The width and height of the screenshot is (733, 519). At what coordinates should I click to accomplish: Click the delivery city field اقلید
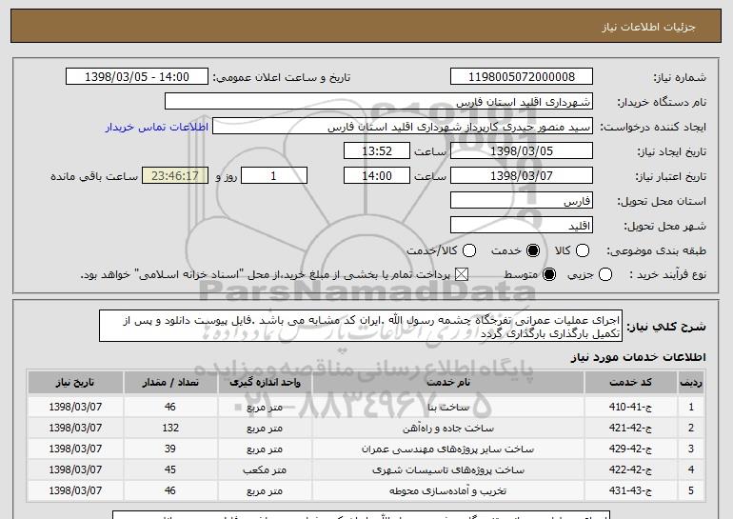tap(522, 226)
